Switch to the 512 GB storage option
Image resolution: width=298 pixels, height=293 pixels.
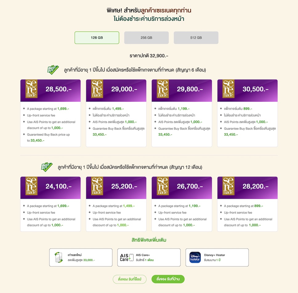tap(196, 38)
